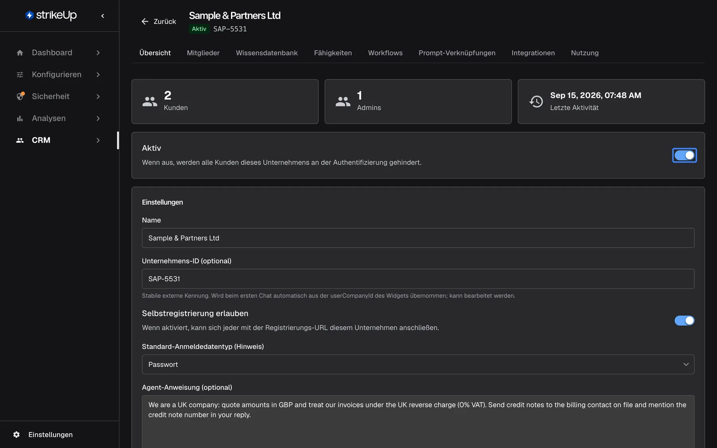
Task: Expand the Konfigurieren menu chevron
Action: tap(98, 74)
